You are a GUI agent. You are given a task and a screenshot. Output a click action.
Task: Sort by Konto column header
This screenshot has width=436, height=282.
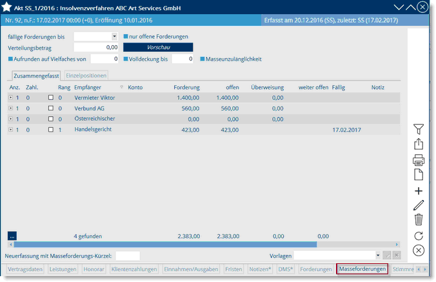[135, 87]
